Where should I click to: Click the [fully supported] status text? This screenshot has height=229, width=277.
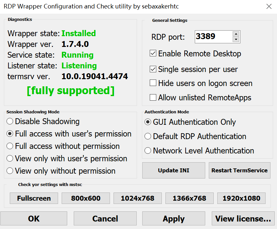[x=71, y=91]
